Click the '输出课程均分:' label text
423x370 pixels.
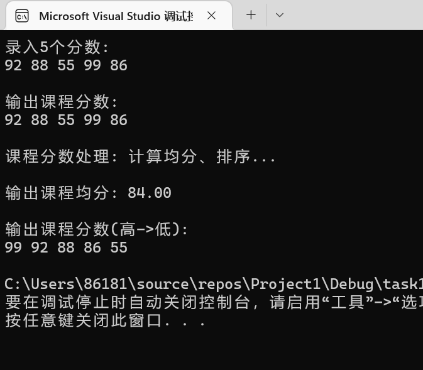point(62,193)
